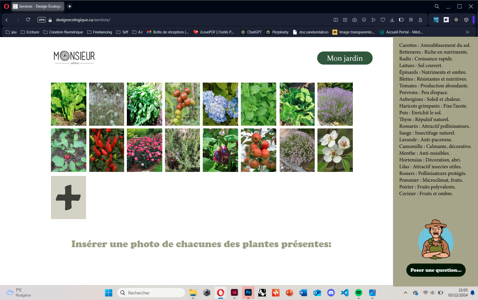The image size is (478, 300).
Task: Click the Mon jardin button
Action: tap(345, 58)
